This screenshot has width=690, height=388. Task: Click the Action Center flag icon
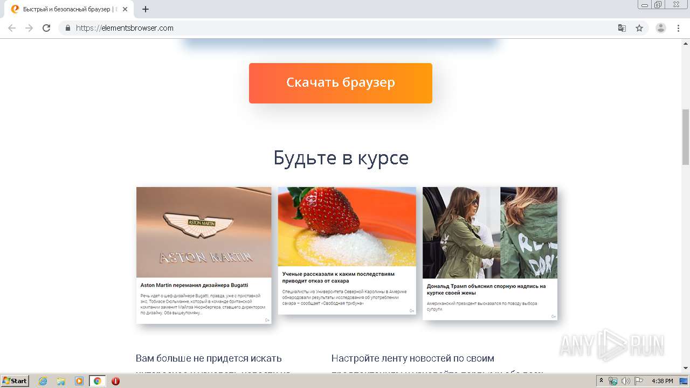point(639,381)
